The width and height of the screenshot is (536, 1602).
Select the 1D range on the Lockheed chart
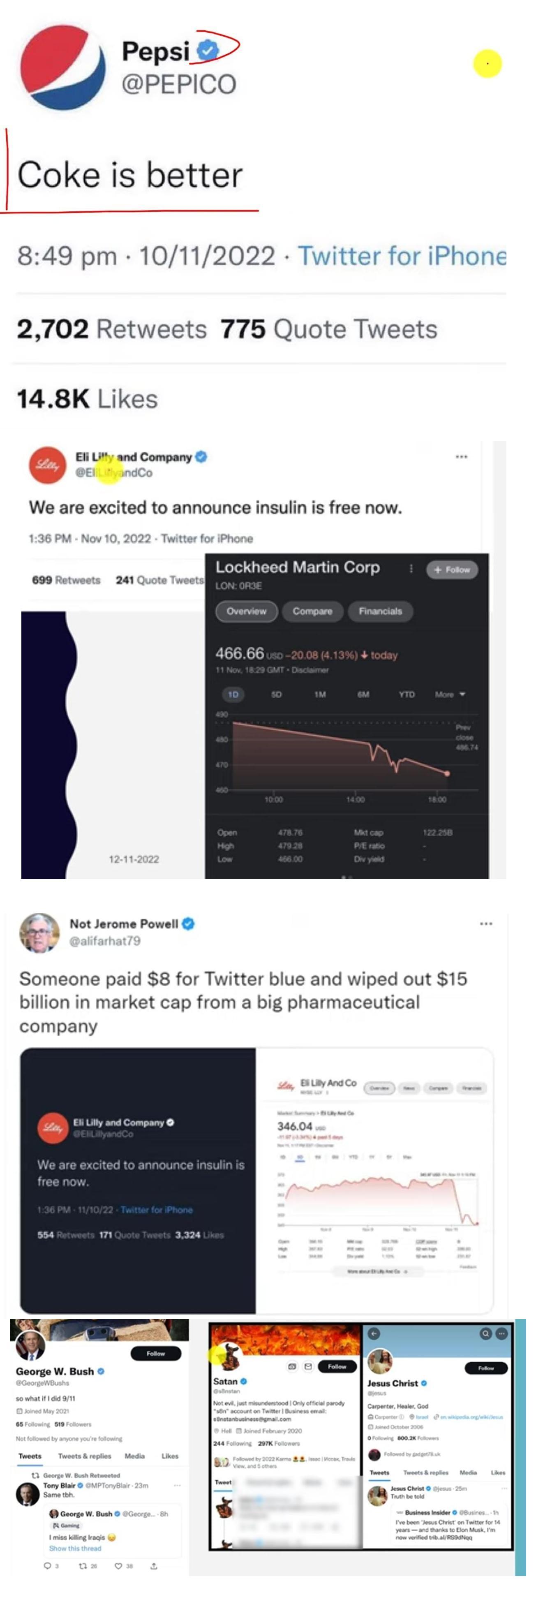coord(233,694)
